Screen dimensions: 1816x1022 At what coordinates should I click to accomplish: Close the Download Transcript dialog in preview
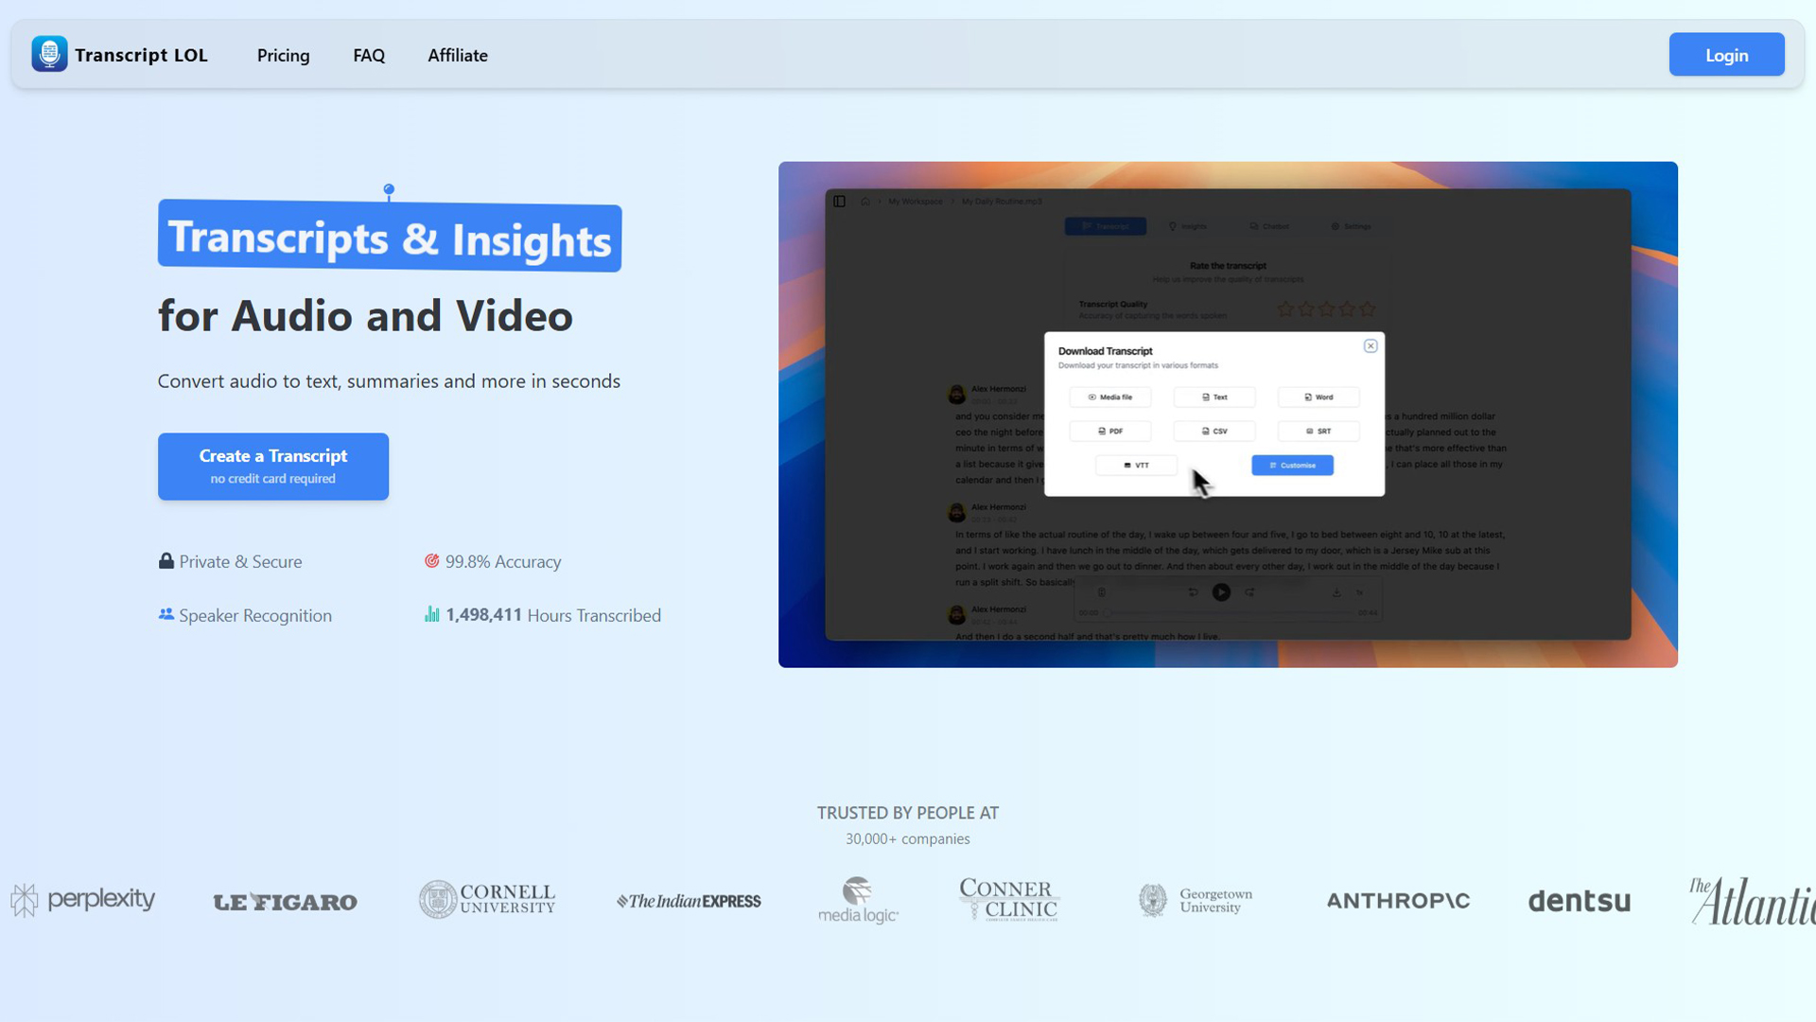click(x=1371, y=346)
